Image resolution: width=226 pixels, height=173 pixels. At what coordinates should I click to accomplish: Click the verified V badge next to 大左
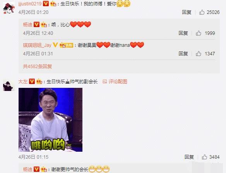pos(32,81)
